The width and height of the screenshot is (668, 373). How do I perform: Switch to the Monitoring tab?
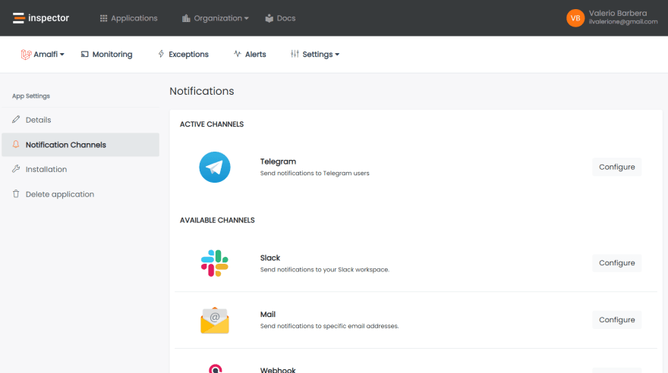pos(106,55)
